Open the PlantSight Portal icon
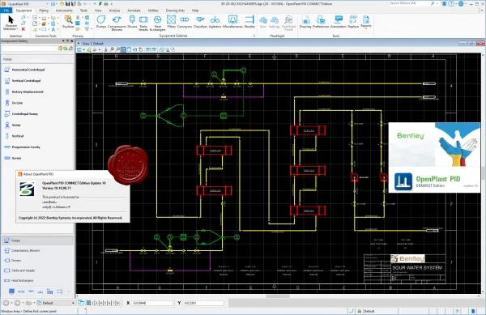486x315 pixels. click(x=288, y=23)
